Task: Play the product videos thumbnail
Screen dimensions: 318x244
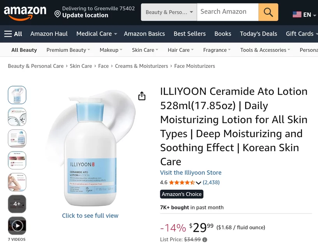Action: click(x=17, y=226)
